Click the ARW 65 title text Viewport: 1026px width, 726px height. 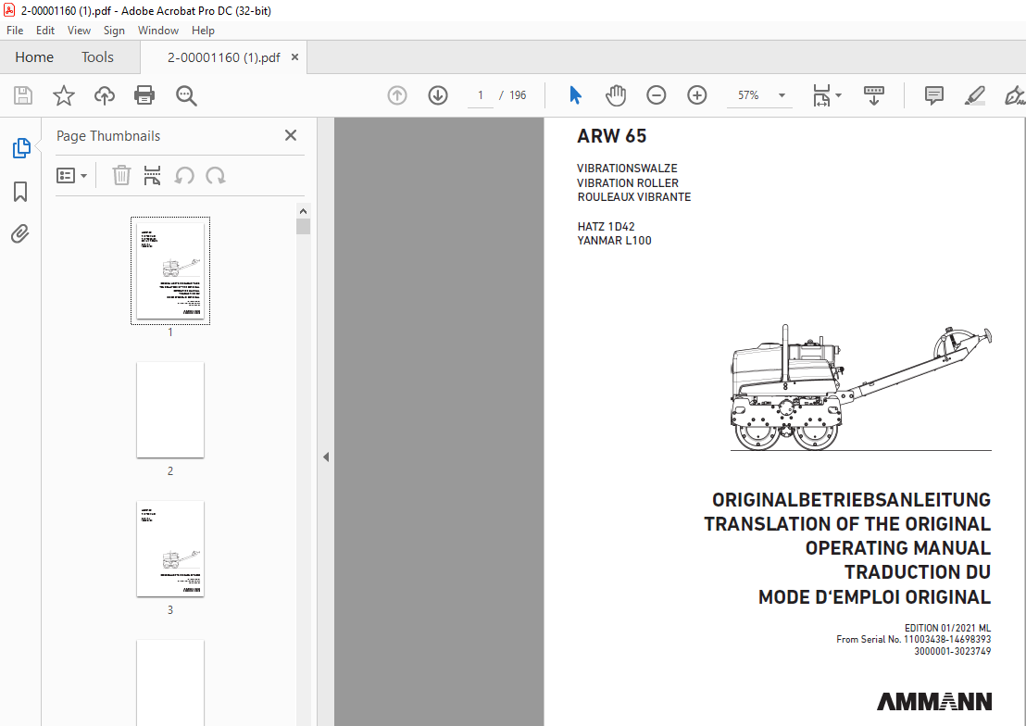point(612,135)
